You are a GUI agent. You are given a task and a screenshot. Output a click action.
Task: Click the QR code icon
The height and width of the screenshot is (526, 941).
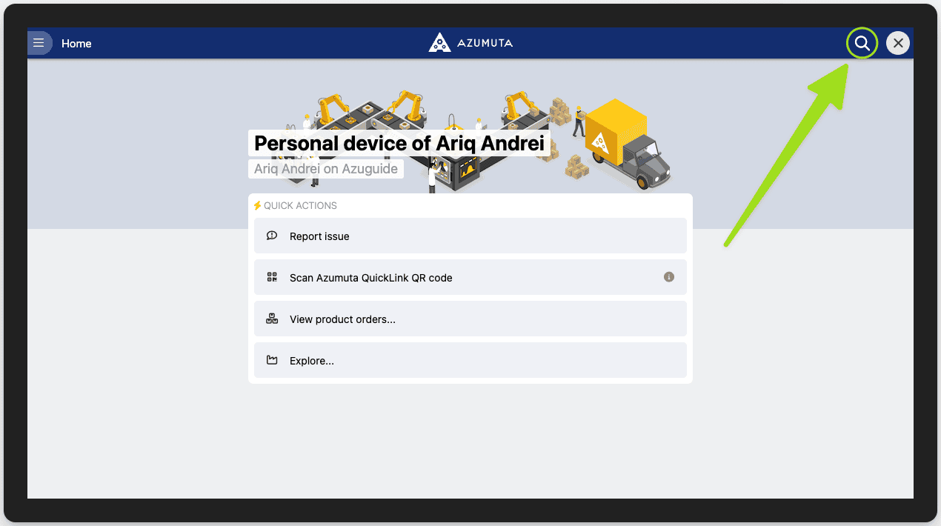click(272, 277)
